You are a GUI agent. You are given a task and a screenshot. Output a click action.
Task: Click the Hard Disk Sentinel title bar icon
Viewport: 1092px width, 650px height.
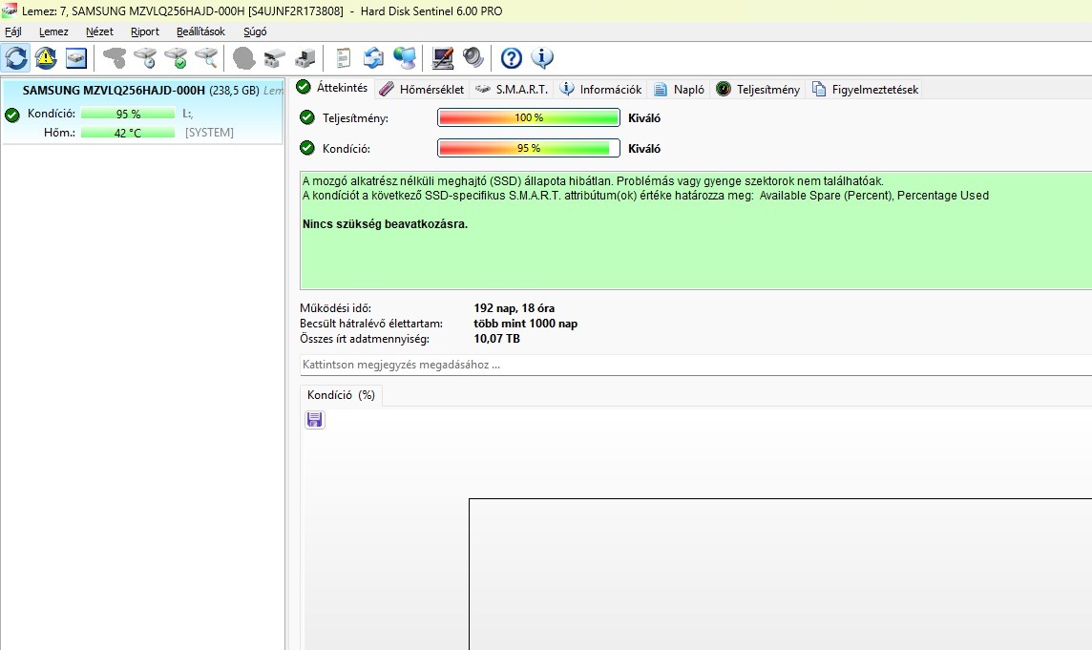click(9, 10)
